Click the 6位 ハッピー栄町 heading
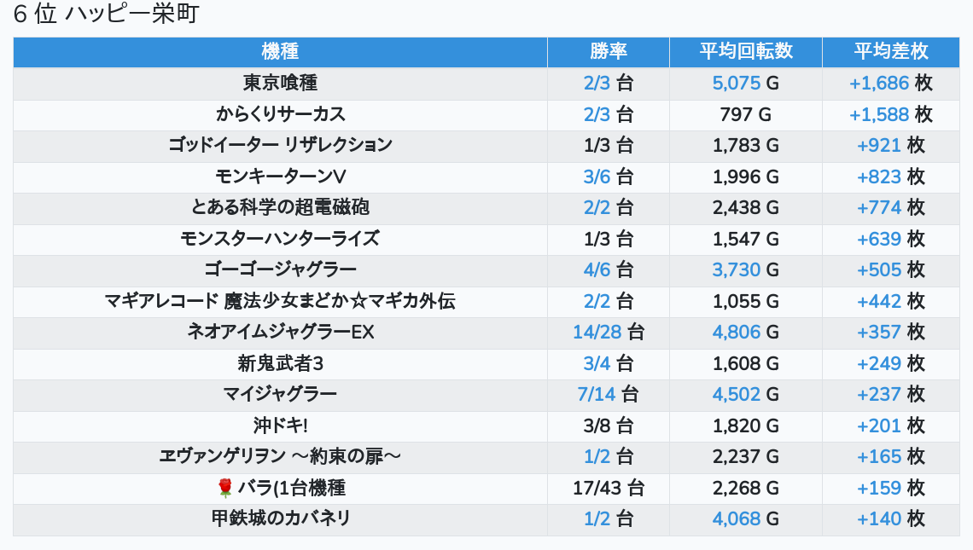The image size is (973, 550). pos(106,15)
